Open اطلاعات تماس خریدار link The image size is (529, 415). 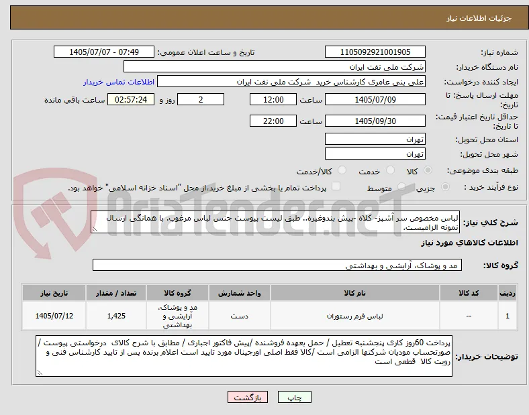click(x=119, y=82)
